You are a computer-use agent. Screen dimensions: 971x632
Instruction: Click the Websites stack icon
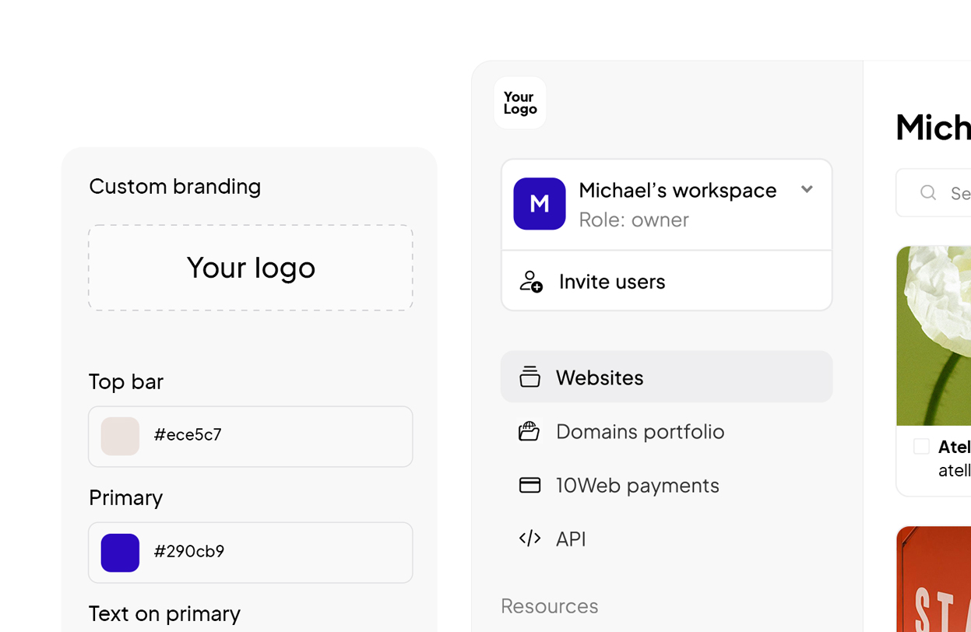click(x=529, y=377)
